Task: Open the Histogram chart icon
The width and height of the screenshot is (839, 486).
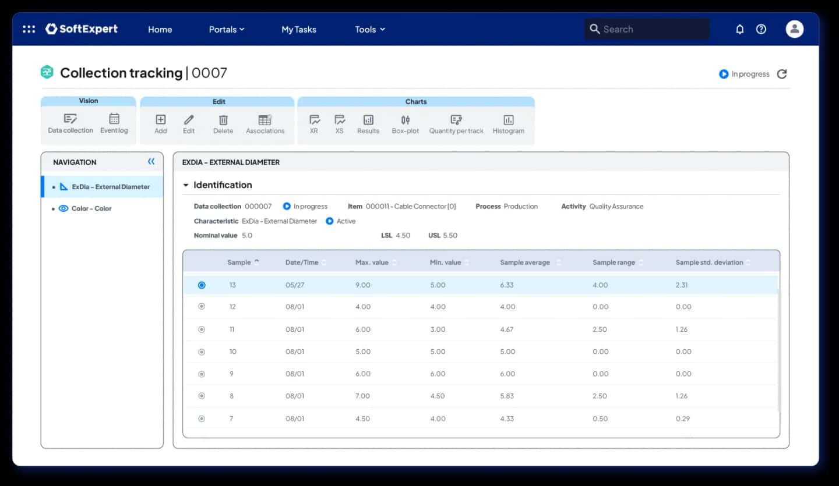Action: [509, 120]
